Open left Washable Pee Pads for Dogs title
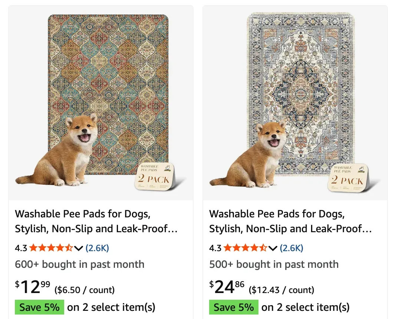Screen dimensions: 396x319 96,221
